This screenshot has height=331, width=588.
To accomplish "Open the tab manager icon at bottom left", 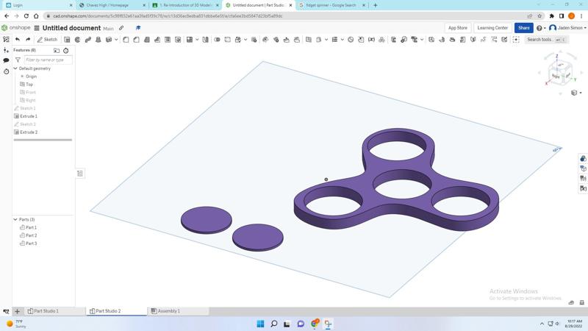I will click(6, 311).
